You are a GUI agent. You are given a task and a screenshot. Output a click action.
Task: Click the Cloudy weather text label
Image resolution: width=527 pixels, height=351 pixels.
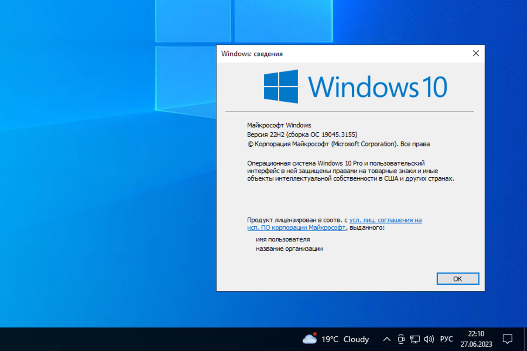coord(356,339)
